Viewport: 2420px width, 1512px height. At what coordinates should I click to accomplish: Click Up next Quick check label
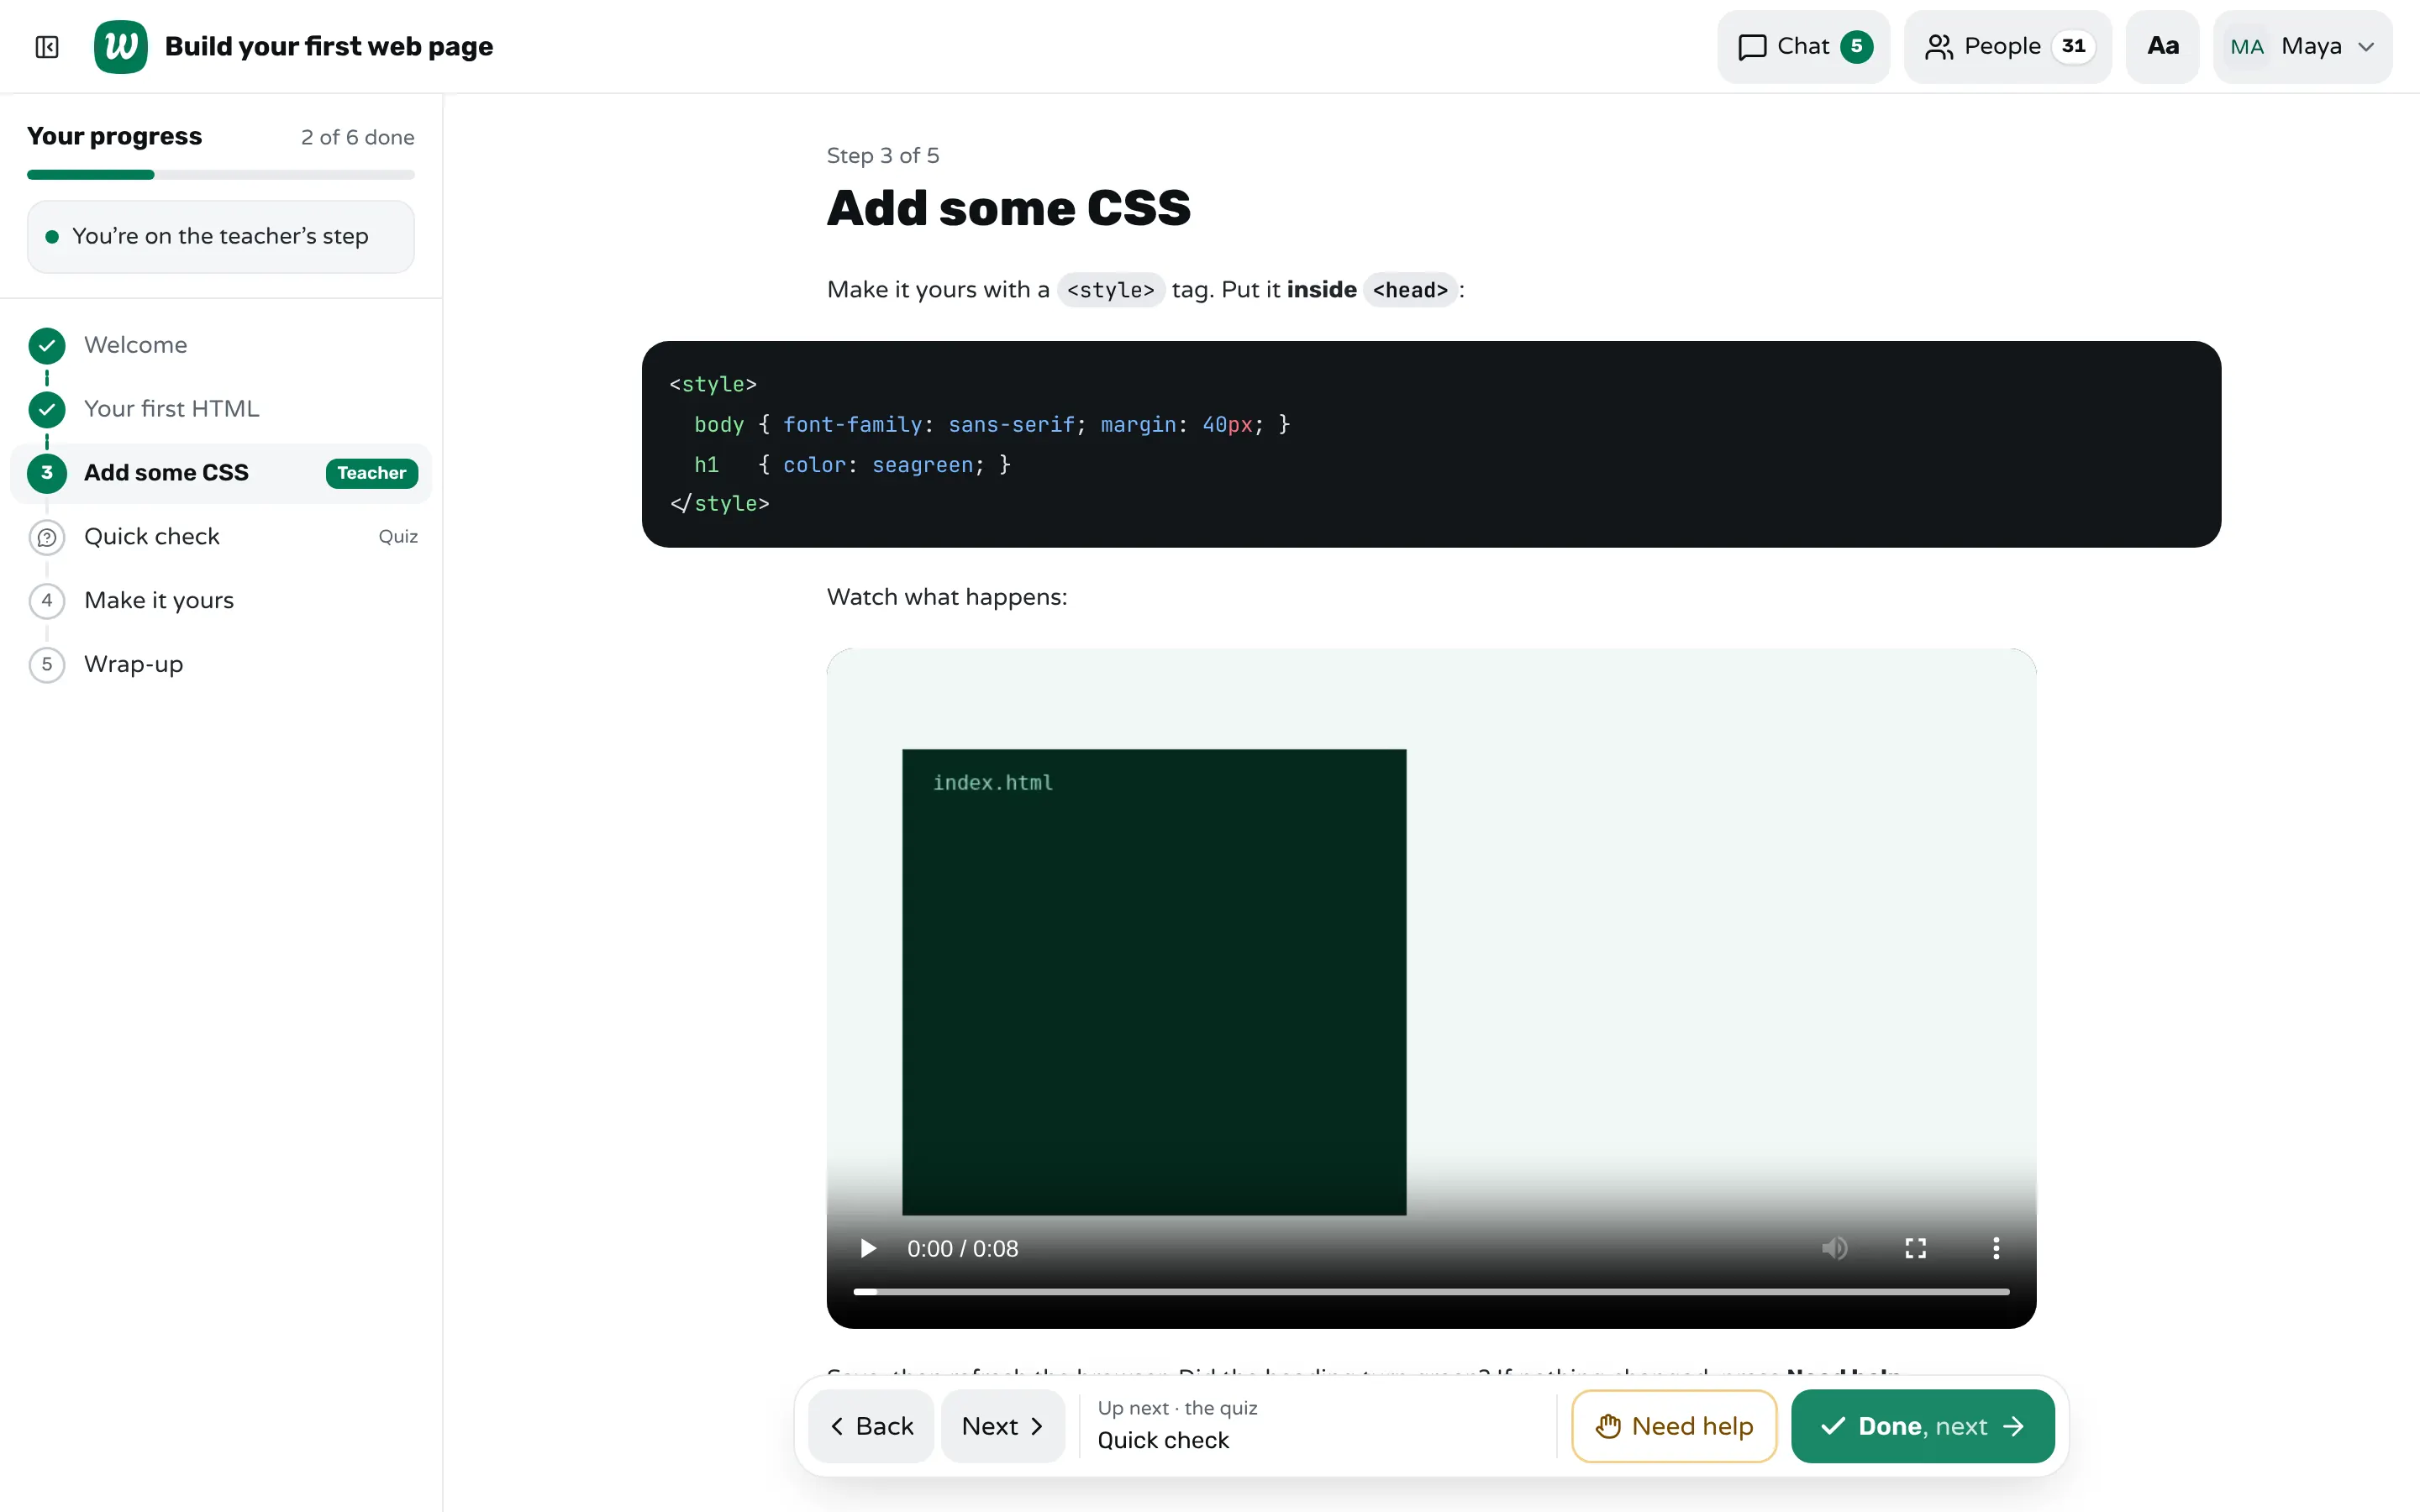1177,1425
